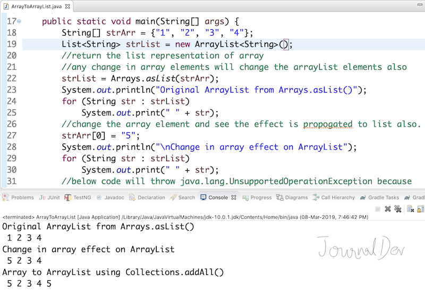Remove the terminated launch from console
425x292 pixels.
[x=388, y=208]
